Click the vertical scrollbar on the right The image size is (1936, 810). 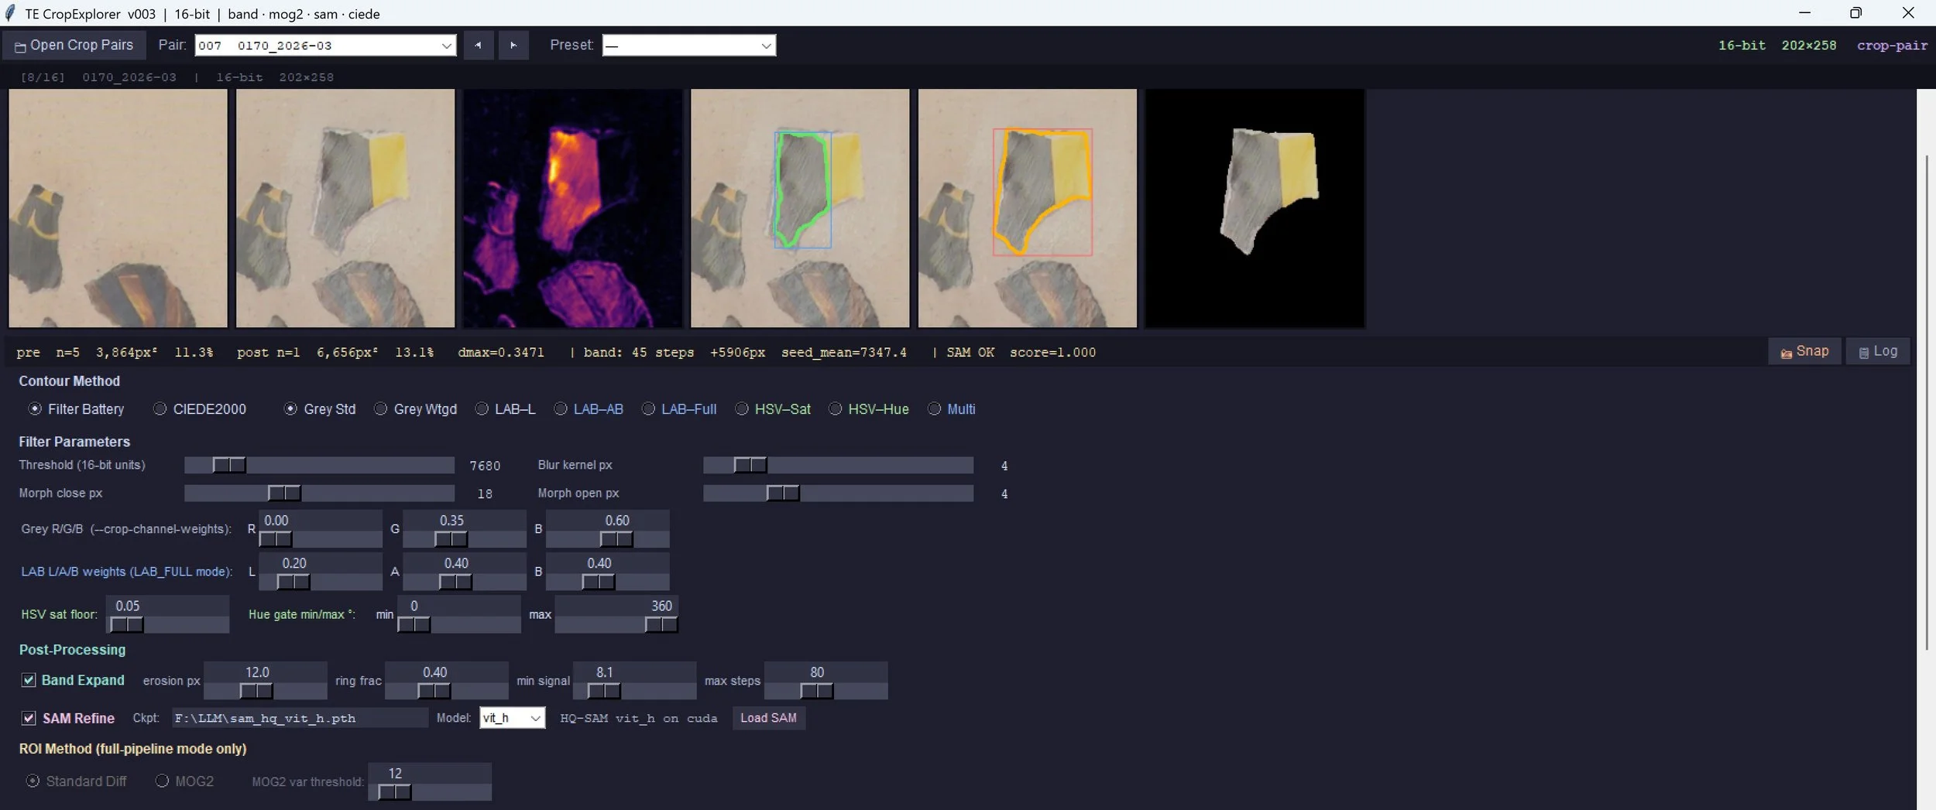pos(1927,402)
